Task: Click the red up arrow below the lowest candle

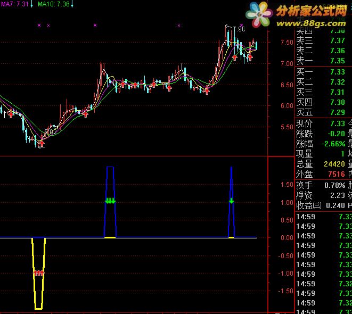Action: click(x=42, y=144)
